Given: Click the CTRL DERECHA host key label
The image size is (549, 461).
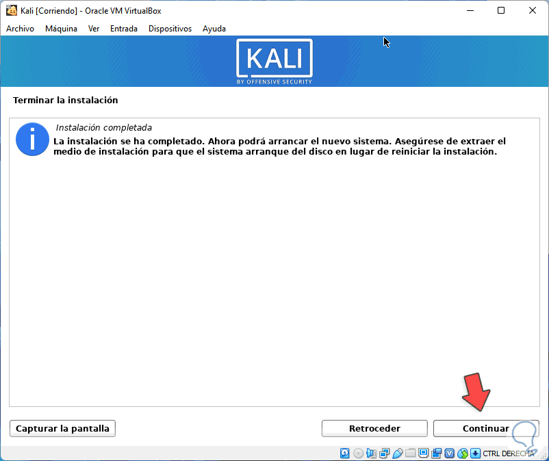Looking at the screenshot, I should pos(509,453).
